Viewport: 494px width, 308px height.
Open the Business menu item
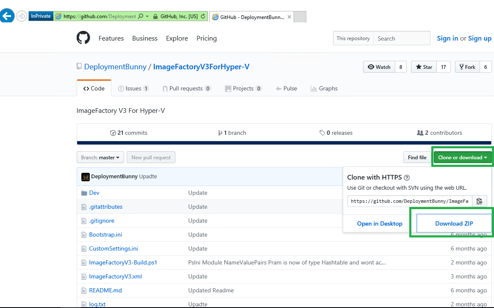click(145, 38)
